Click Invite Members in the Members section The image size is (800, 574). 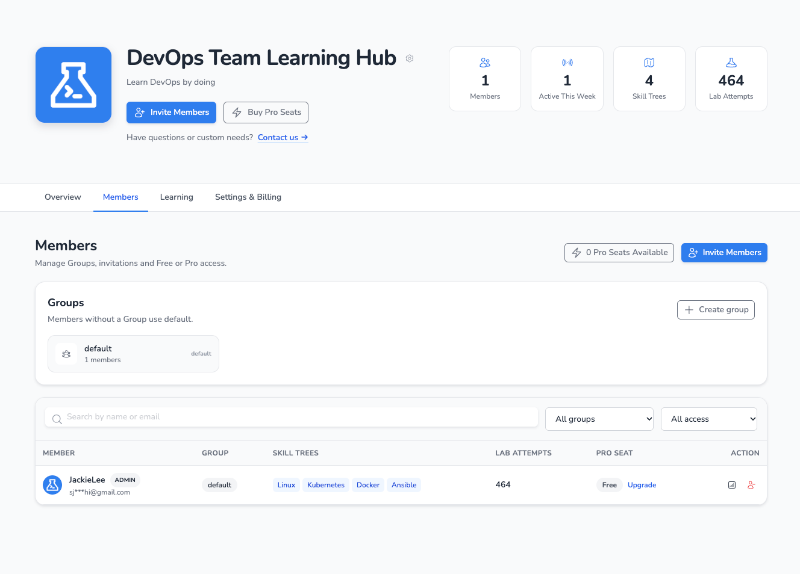[x=724, y=253]
